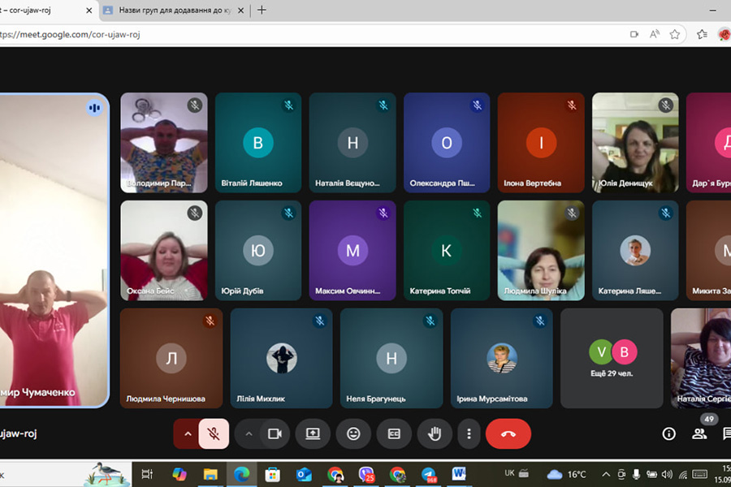Unmute the microphone in the call bar

coord(214,434)
